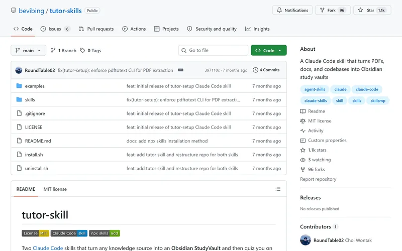Open contributor RoundTable02 Choi Wontak profile
The height and width of the screenshot is (251, 402).
tap(336, 240)
